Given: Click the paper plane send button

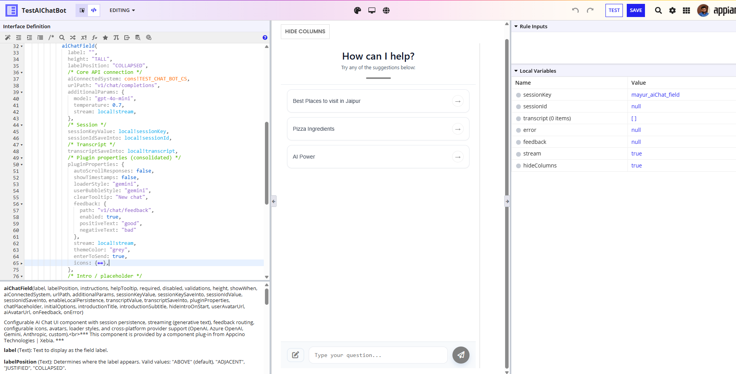Looking at the screenshot, I should (461, 355).
